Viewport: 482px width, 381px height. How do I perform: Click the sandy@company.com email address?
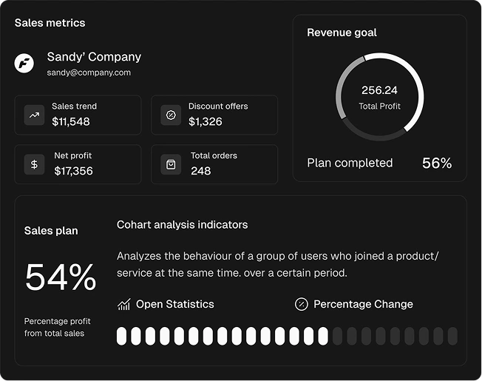click(89, 73)
